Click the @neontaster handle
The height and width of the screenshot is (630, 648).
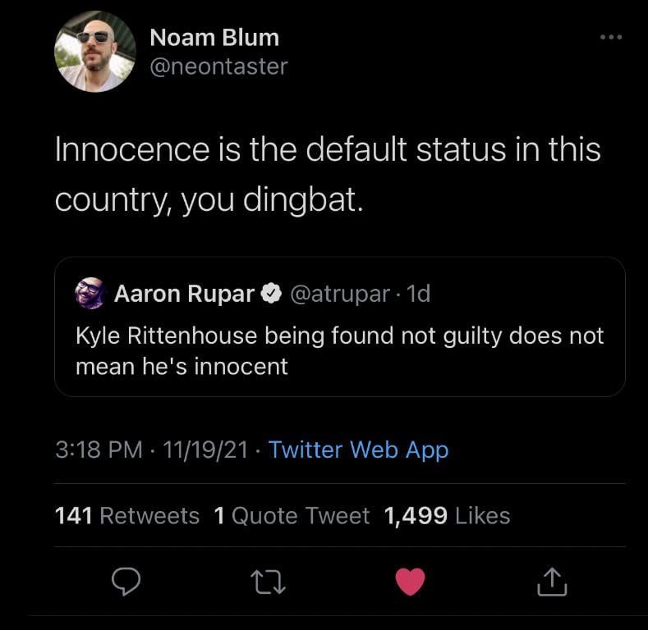coord(219,66)
